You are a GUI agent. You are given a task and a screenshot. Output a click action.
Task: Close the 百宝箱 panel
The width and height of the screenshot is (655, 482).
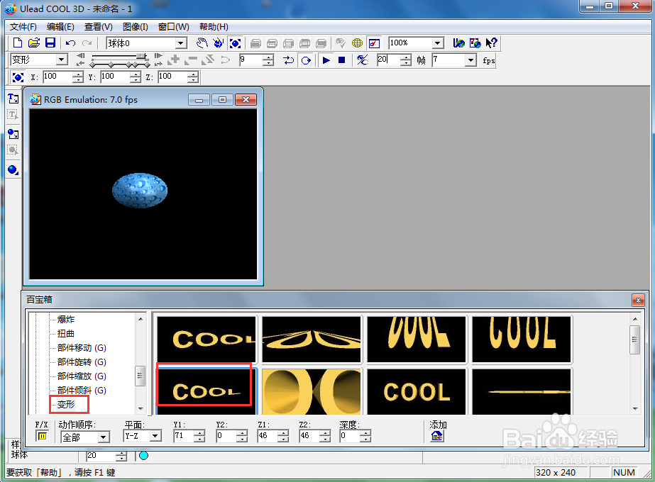click(637, 300)
